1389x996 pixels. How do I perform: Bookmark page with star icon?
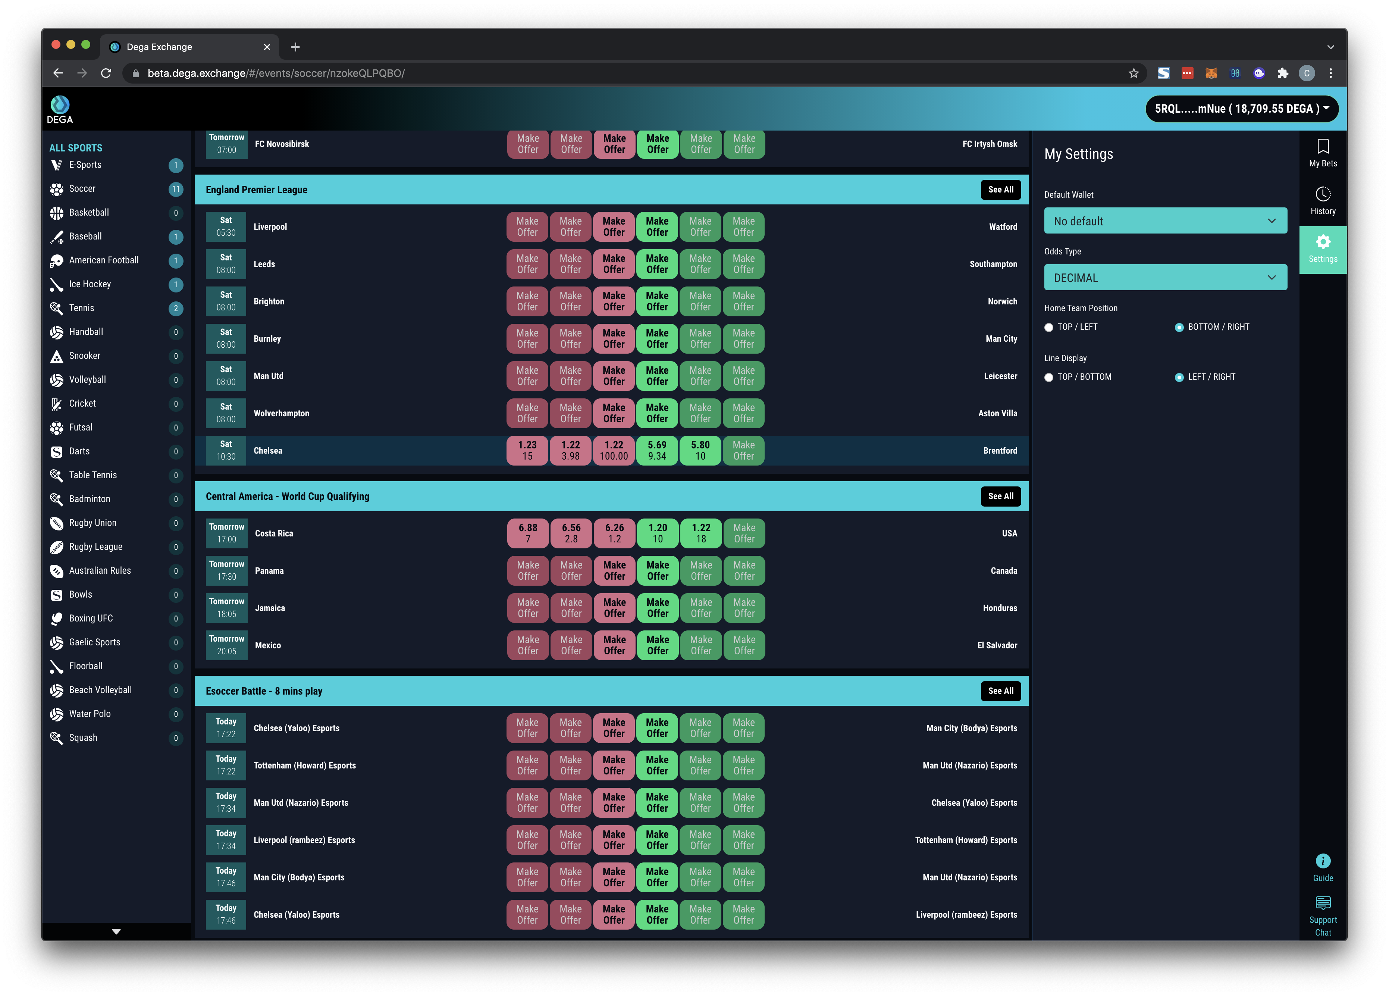tap(1134, 73)
